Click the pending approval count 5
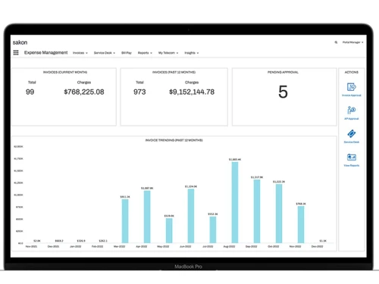This screenshot has width=379, height=284. [283, 92]
